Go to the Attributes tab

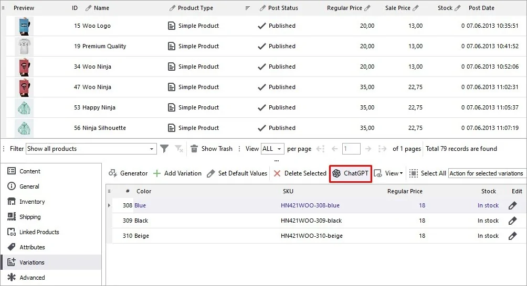point(51,247)
